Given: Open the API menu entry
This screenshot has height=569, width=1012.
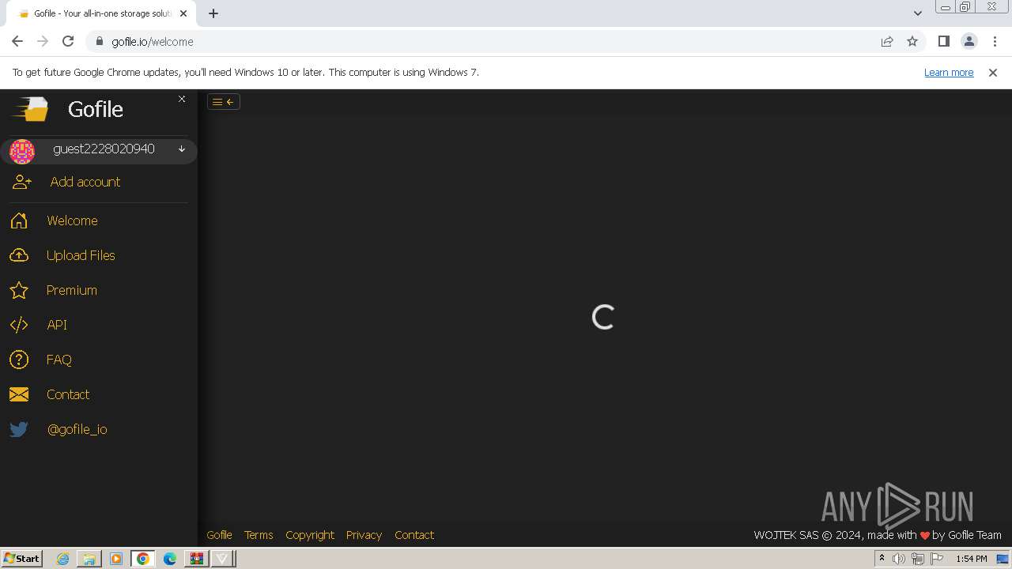Looking at the screenshot, I should (x=57, y=325).
